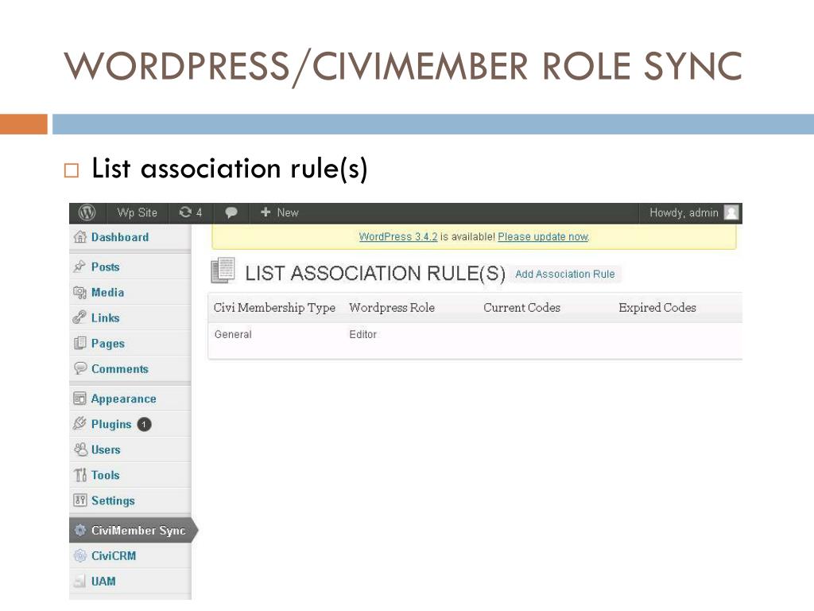The width and height of the screenshot is (814, 611).
Task: Select the General membership type cell
Action: (x=233, y=335)
